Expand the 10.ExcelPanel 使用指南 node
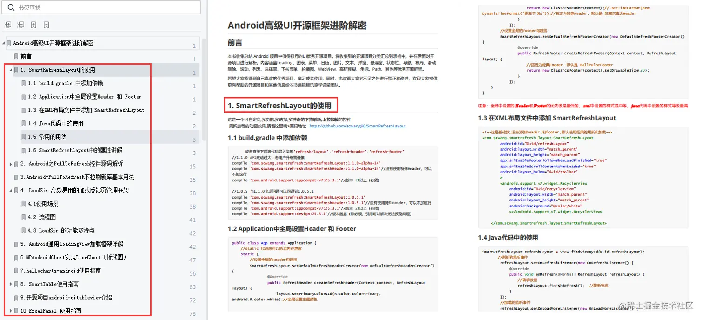 [x=11, y=311]
